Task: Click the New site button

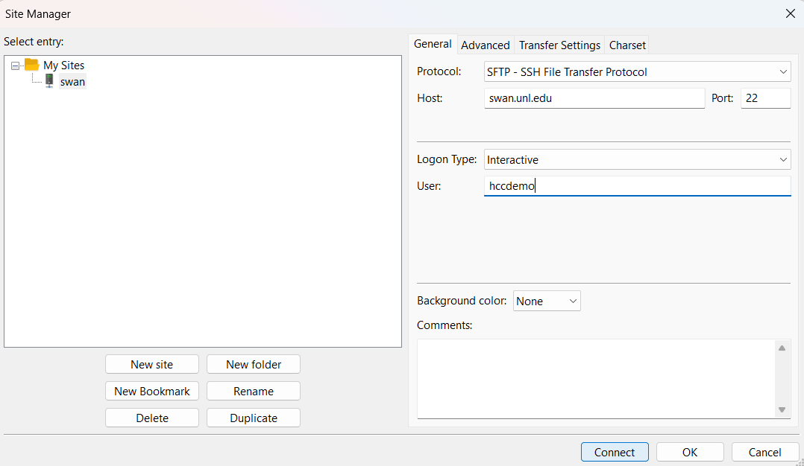Action: point(151,364)
